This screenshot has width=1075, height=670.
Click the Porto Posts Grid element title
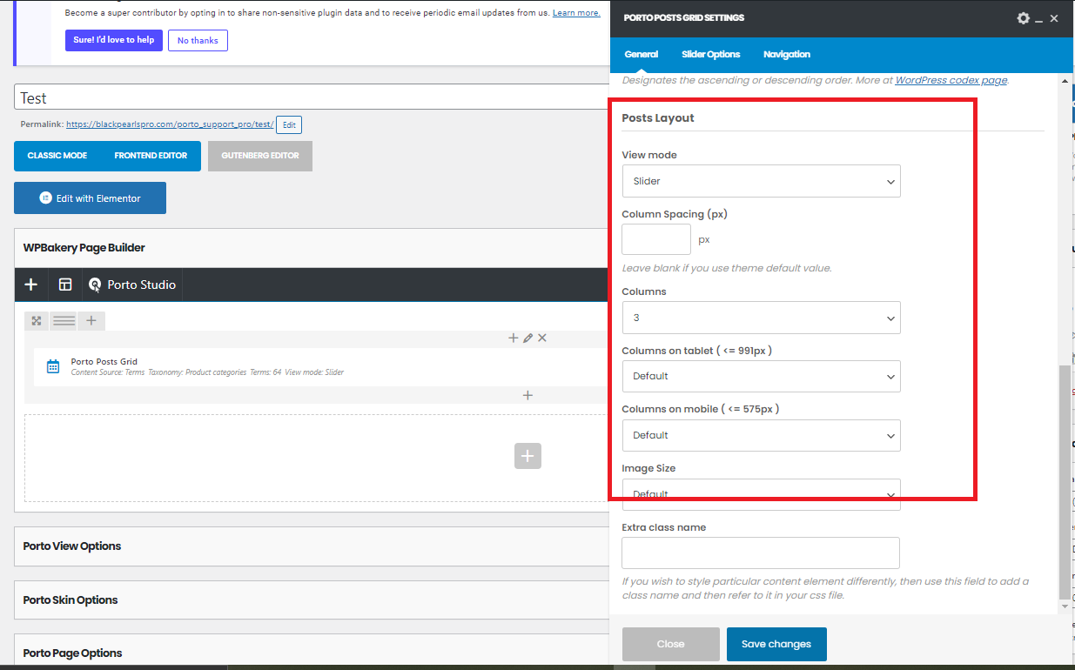click(x=104, y=361)
